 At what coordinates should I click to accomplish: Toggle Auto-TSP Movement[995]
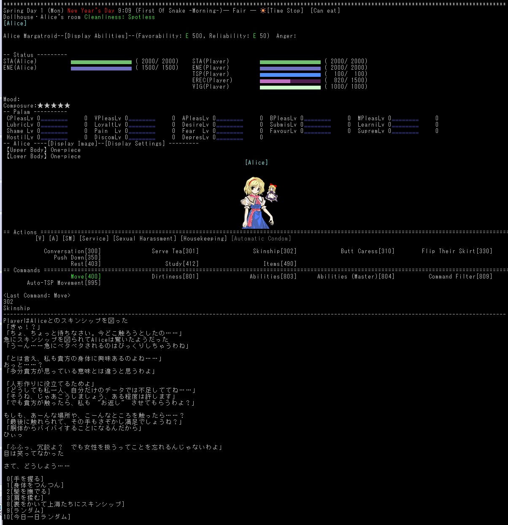tap(64, 283)
